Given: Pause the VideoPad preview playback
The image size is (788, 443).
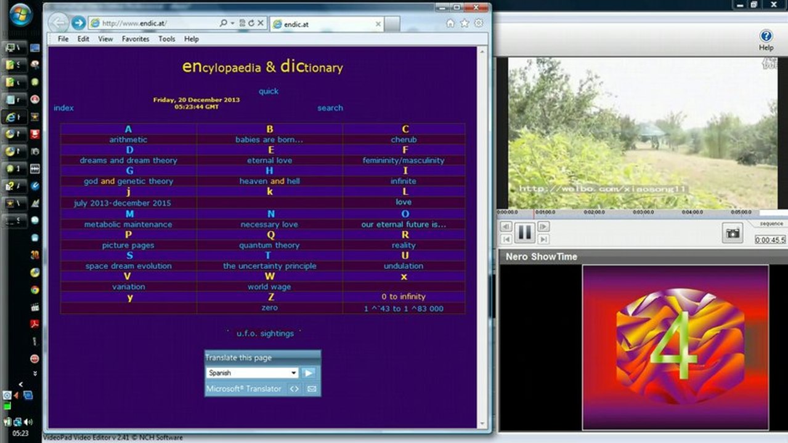Looking at the screenshot, I should [524, 233].
